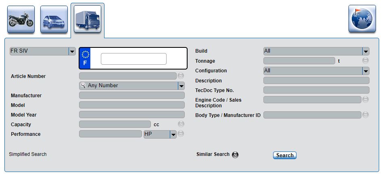Screen dimensions: 382x174
Task: Click the round icon next to Capacity
Action: (181, 124)
